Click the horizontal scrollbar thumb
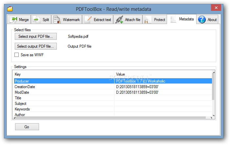The width and height of the screenshot is (230, 145). [111, 118]
